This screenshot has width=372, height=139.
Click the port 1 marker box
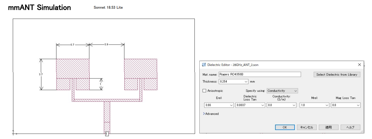[x=107, y=134]
